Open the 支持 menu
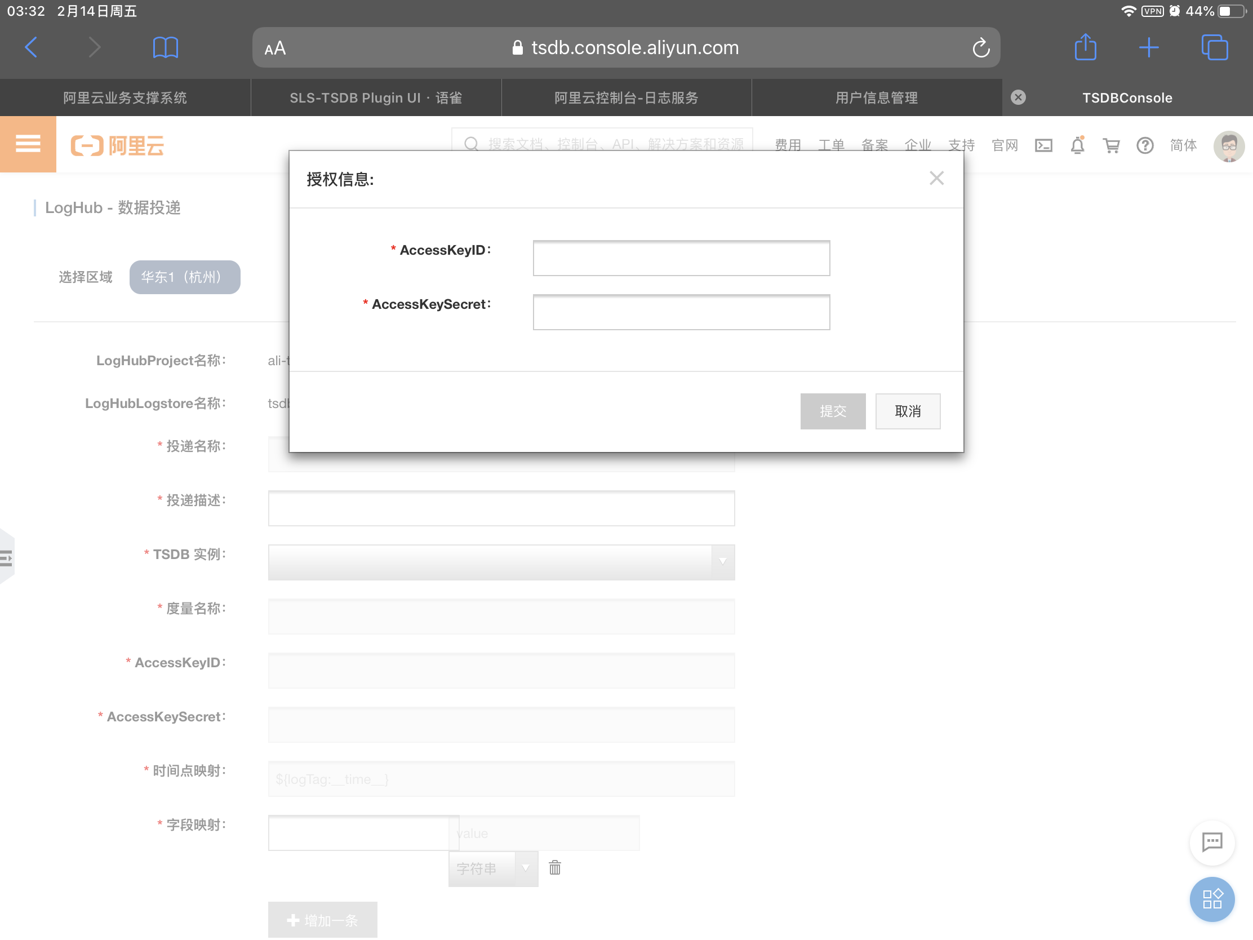This screenshot has width=1253, height=940. click(x=961, y=145)
